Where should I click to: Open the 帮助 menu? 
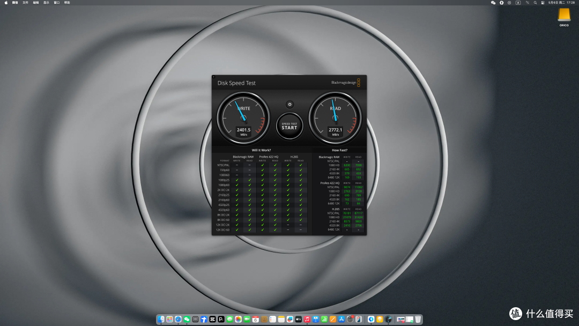(x=67, y=3)
